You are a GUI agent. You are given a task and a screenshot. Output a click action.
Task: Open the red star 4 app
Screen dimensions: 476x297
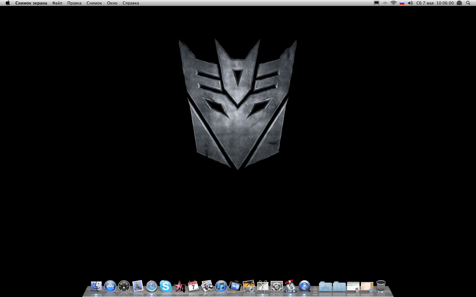(x=179, y=286)
